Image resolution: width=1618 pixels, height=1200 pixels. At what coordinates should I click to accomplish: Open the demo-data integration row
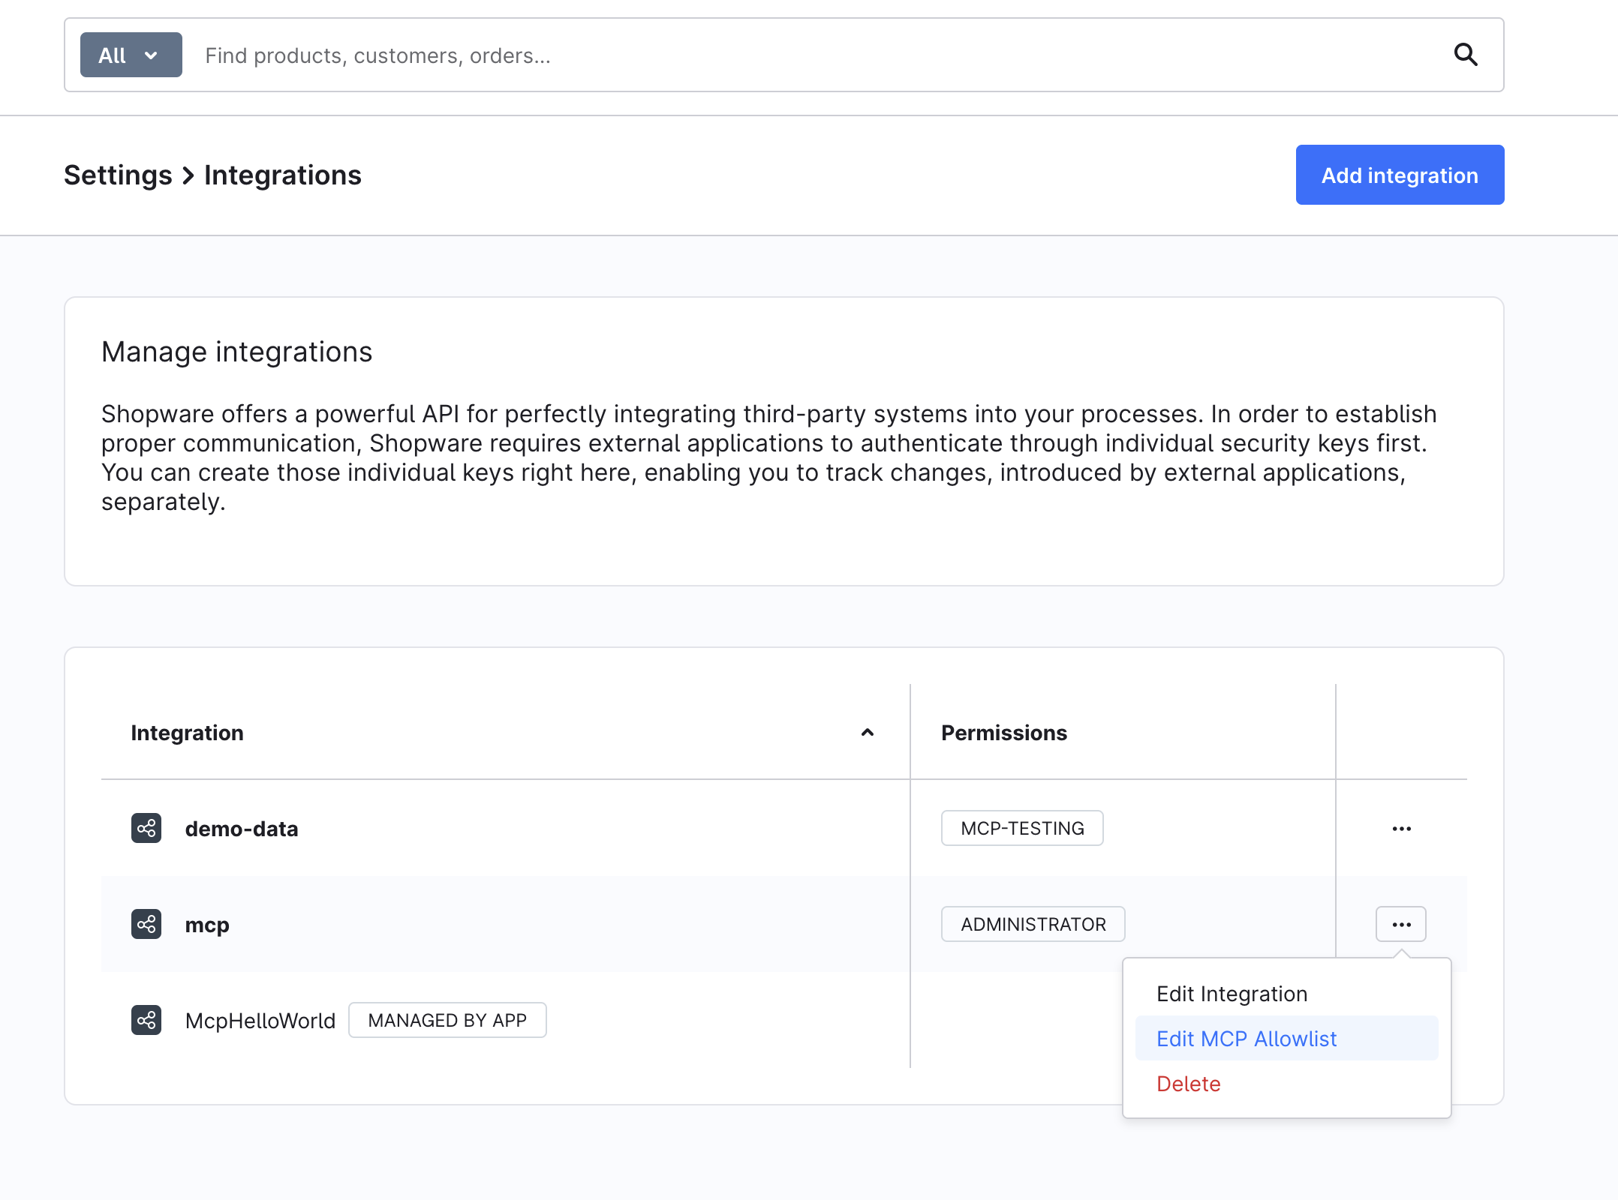[x=242, y=829]
